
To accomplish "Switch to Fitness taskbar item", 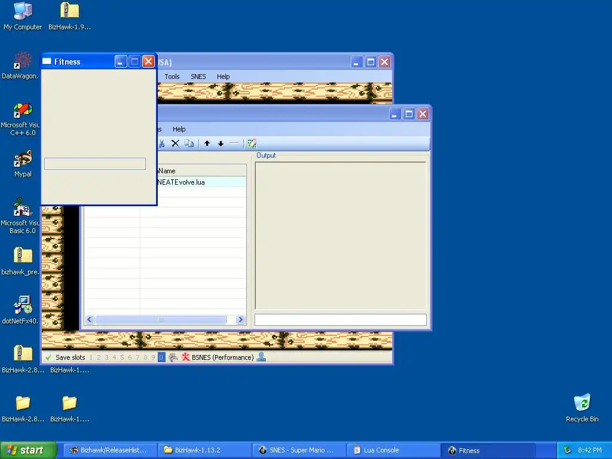I will point(488,451).
